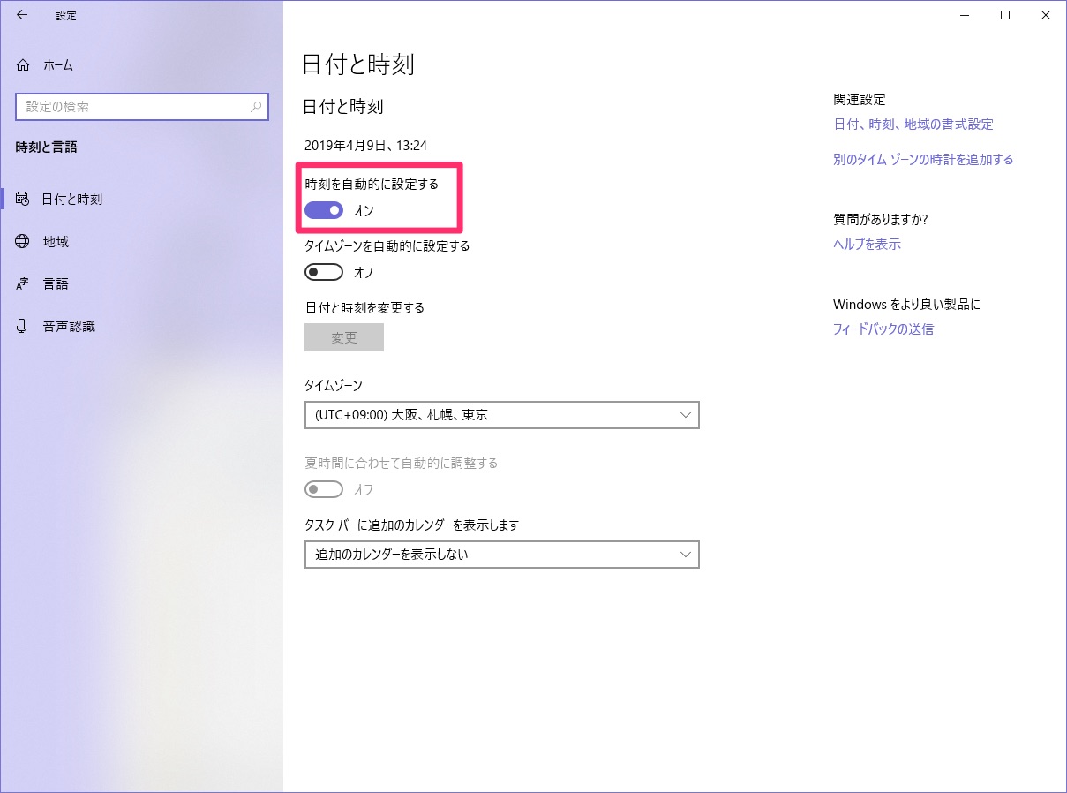This screenshot has width=1067, height=793.
Task: Click the 日付と時刻を変更する label
Action: [x=364, y=307]
